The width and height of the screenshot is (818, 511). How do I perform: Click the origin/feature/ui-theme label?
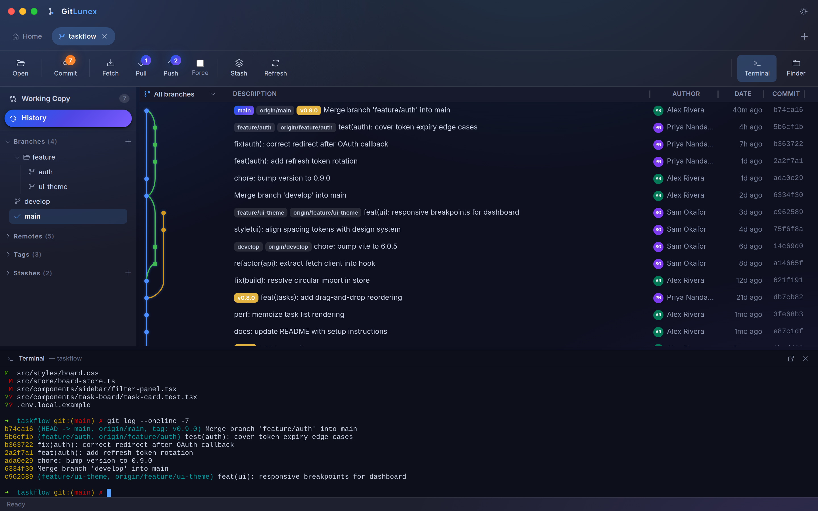click(x=325, y=212)
